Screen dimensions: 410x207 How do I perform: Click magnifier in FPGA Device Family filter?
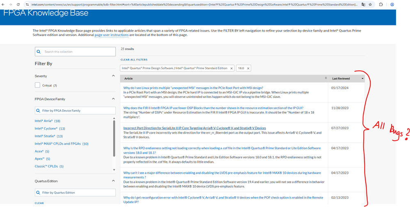38,111
